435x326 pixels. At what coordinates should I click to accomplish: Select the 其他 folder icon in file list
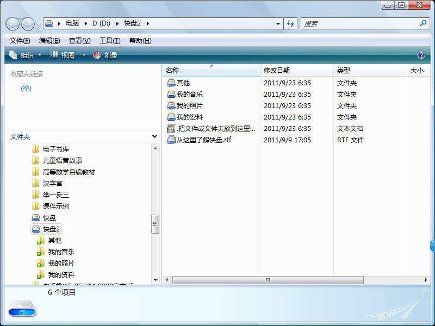(x=171, y=83)
